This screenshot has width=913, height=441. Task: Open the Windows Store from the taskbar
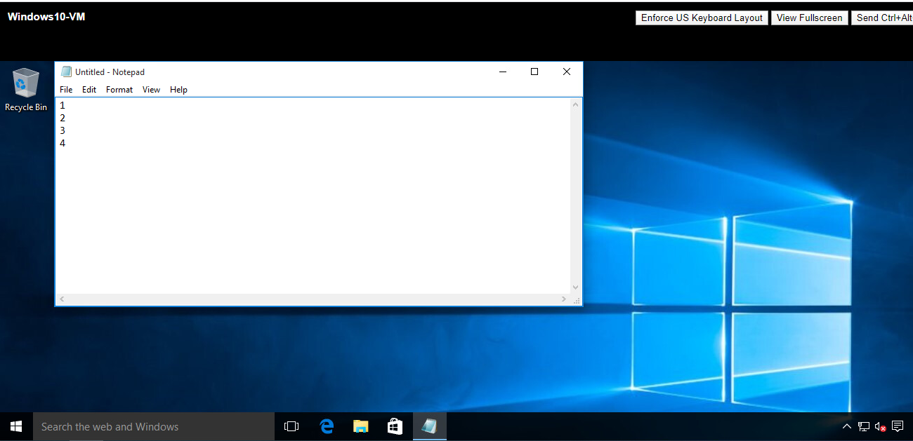pos(395,426)
